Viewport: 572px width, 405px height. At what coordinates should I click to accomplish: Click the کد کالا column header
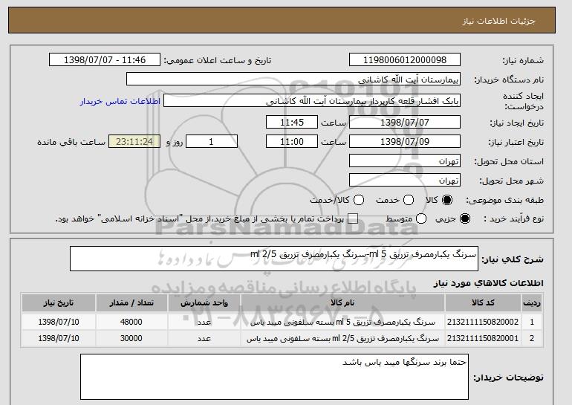[483, 303]
